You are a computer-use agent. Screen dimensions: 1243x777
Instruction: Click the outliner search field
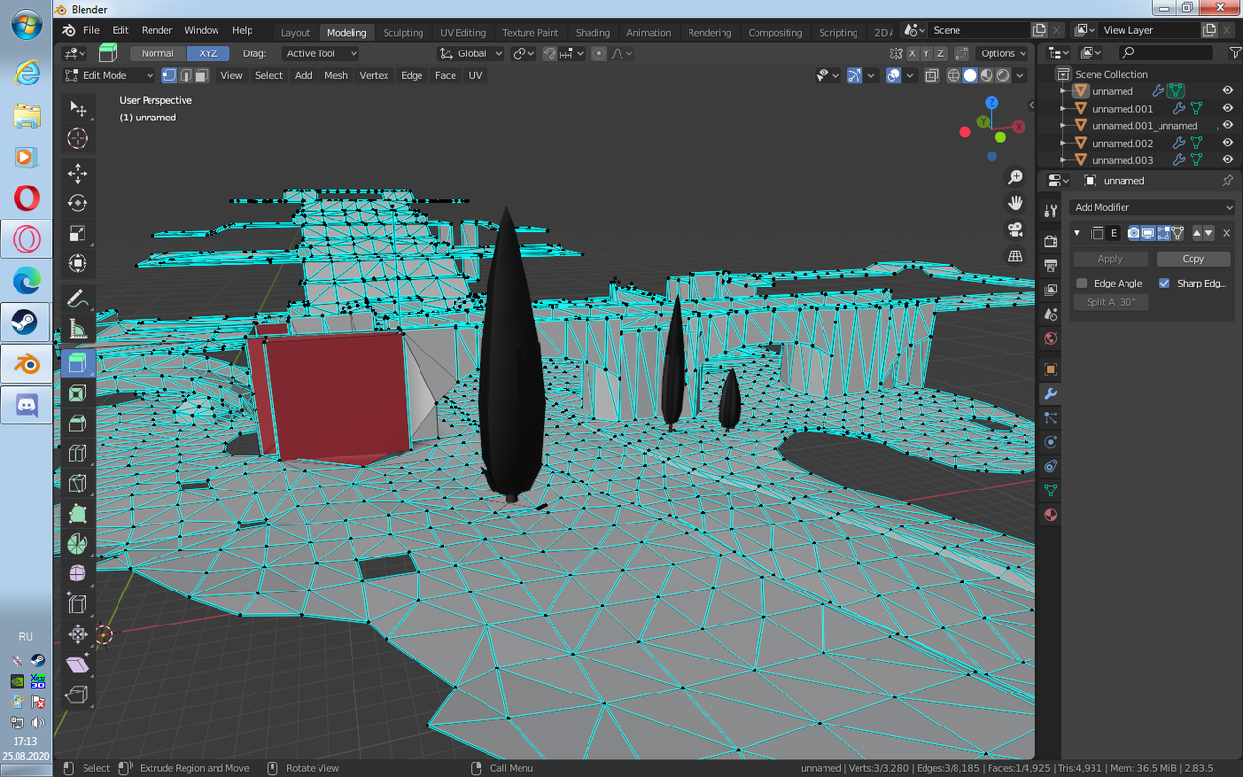point(1165,52)
